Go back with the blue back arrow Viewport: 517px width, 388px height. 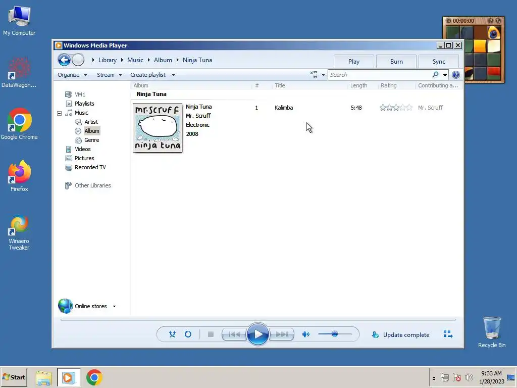(x=64, y=60)
